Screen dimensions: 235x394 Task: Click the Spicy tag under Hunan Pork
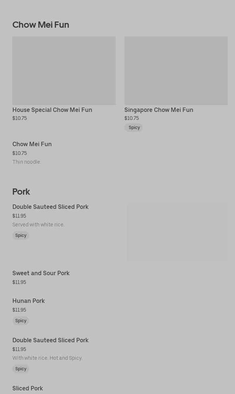(21, 321)
